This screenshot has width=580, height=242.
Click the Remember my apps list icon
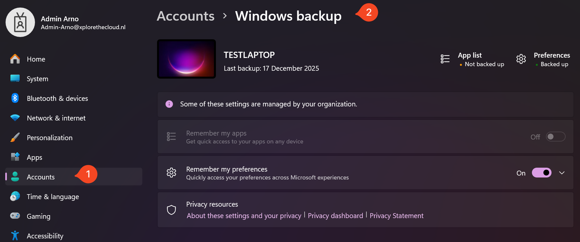(x=171, y=137)
